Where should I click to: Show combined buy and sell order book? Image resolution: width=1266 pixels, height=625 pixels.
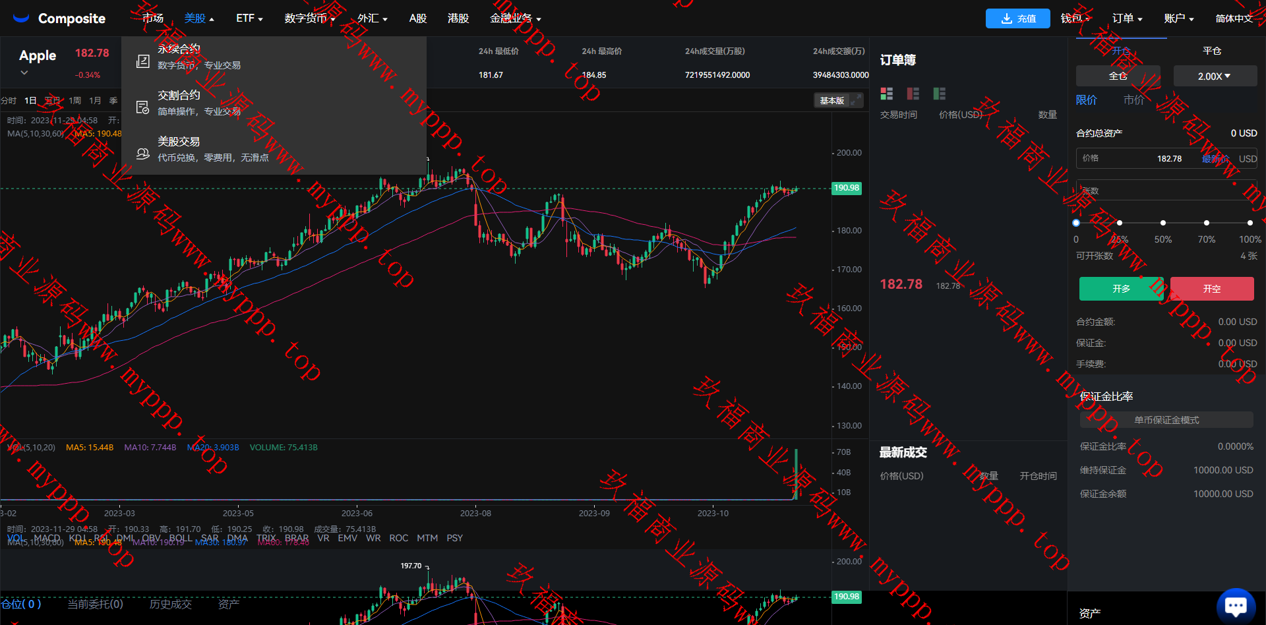[887, 94]
